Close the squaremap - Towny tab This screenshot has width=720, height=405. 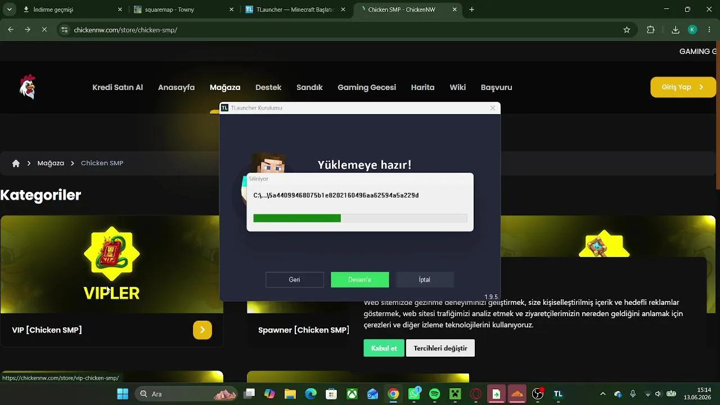click(x=232, y=10)
